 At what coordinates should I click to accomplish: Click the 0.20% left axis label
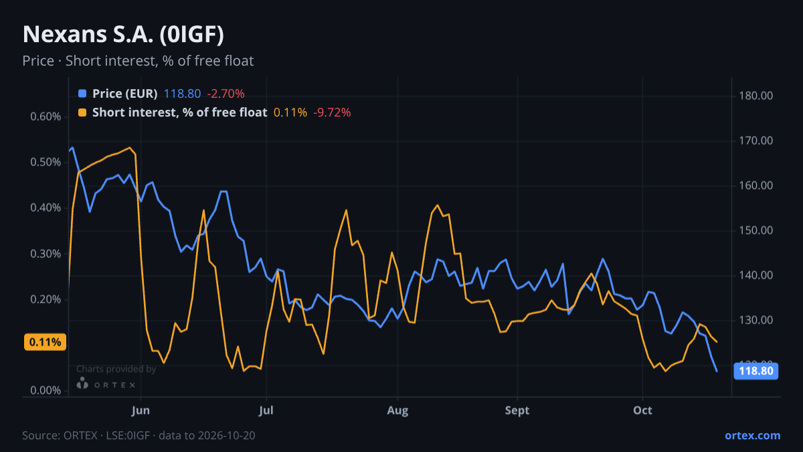click(x=46, y=299)
